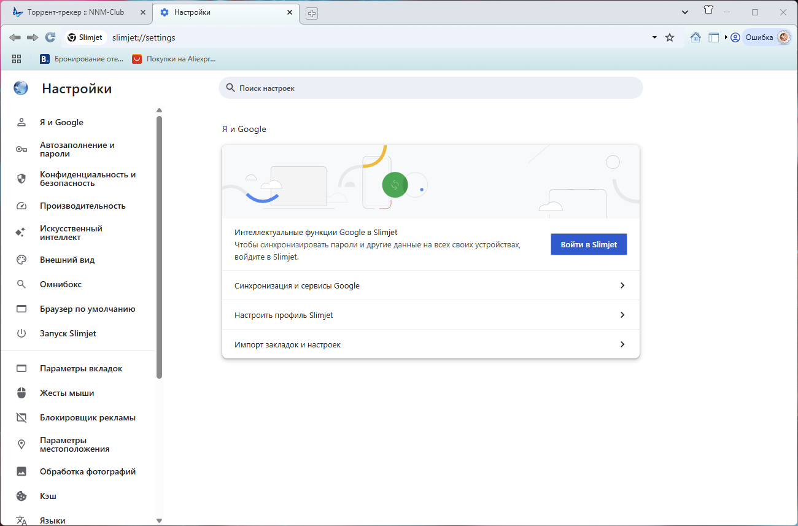798x526 pixels.
Task: Click the translate icon for Языки
Action: click(x=21, y=520)
